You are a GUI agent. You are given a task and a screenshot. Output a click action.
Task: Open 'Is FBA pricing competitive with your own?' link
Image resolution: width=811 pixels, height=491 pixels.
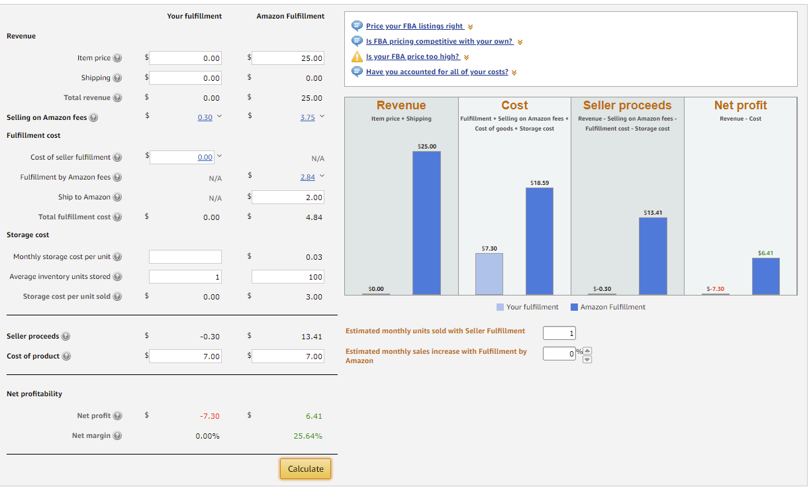tap(440, 41)
